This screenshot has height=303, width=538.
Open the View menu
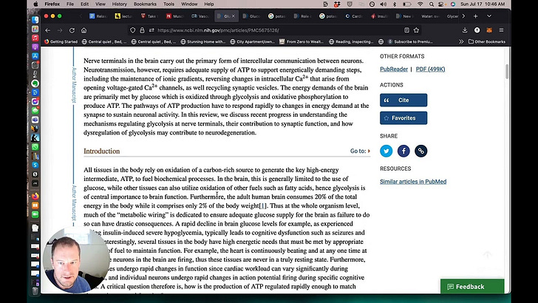click(101, 4)
